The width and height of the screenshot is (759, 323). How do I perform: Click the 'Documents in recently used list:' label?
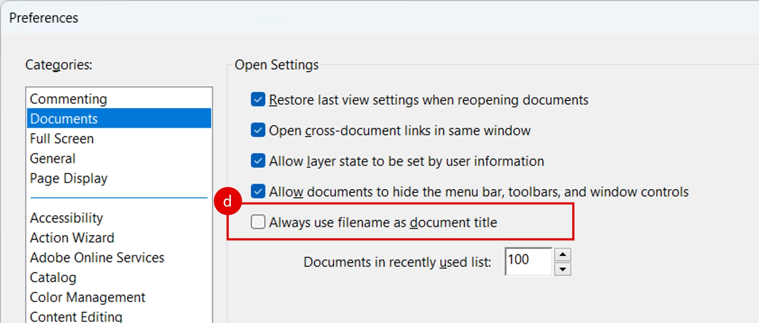click(x=397, y=262)
